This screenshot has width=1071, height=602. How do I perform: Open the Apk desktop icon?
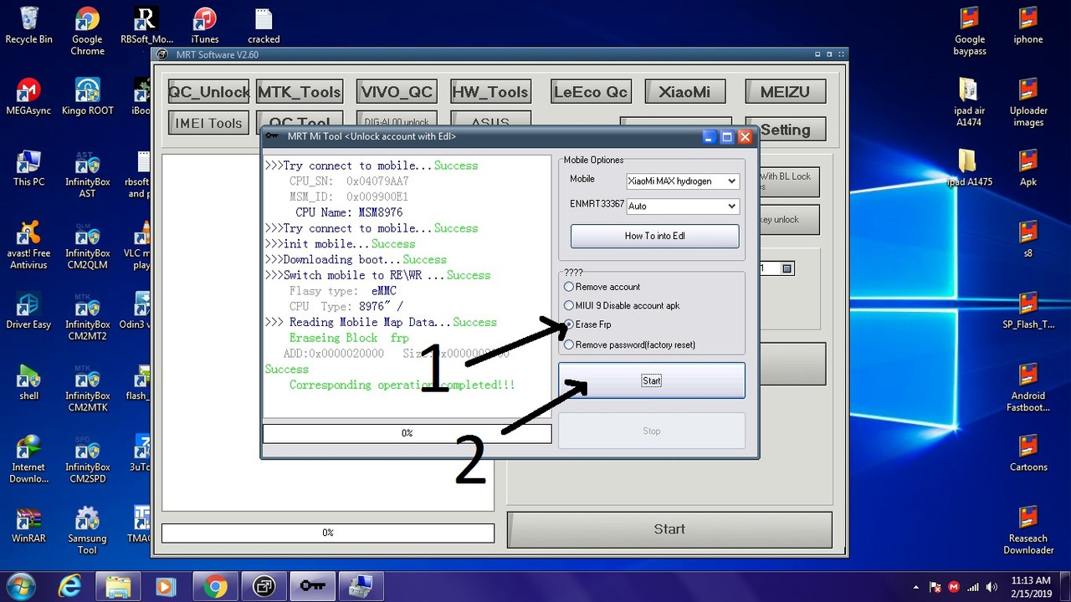(1027, 168)
